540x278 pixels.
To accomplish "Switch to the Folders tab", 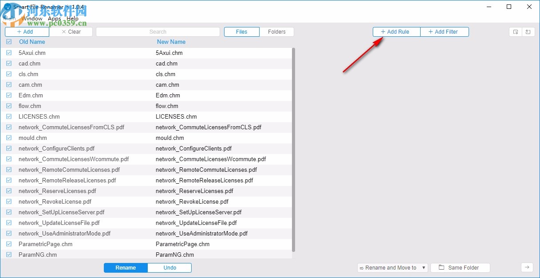I will pos(277,31).
